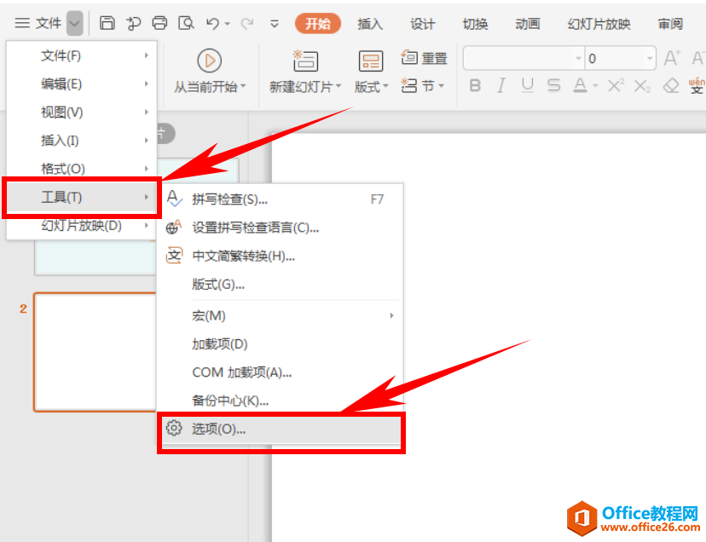The image size is (706, 542).
Task: Switch to the 插入 ribbon tab
Action: [x=370, y=24]
